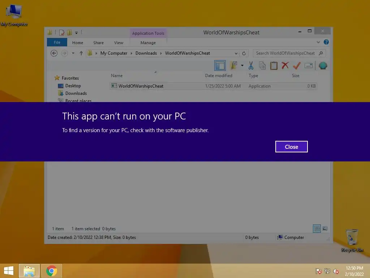The width and height of the screenshot is (370, 278).
Task: Select the WorldOfWarshipsCheat application file
Action: point(213,86)
